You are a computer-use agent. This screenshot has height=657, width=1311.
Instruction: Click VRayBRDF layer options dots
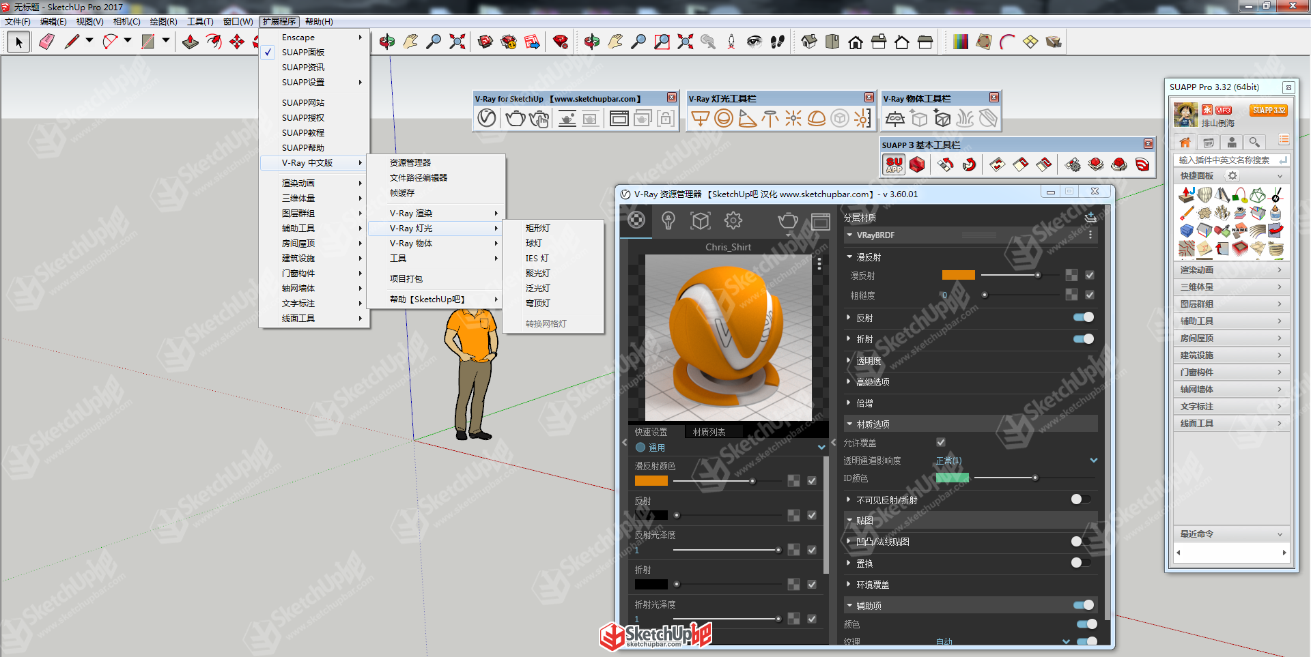point(1090,235)
